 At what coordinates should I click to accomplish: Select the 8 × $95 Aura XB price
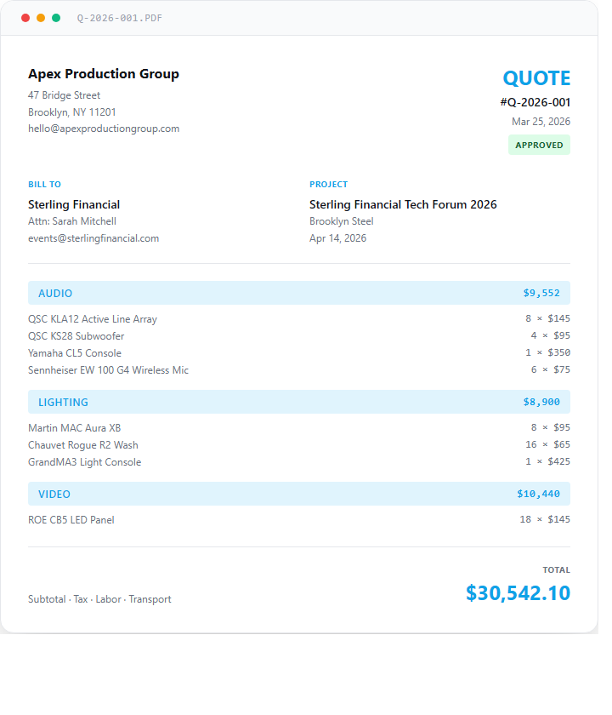[x=551, y=427]
